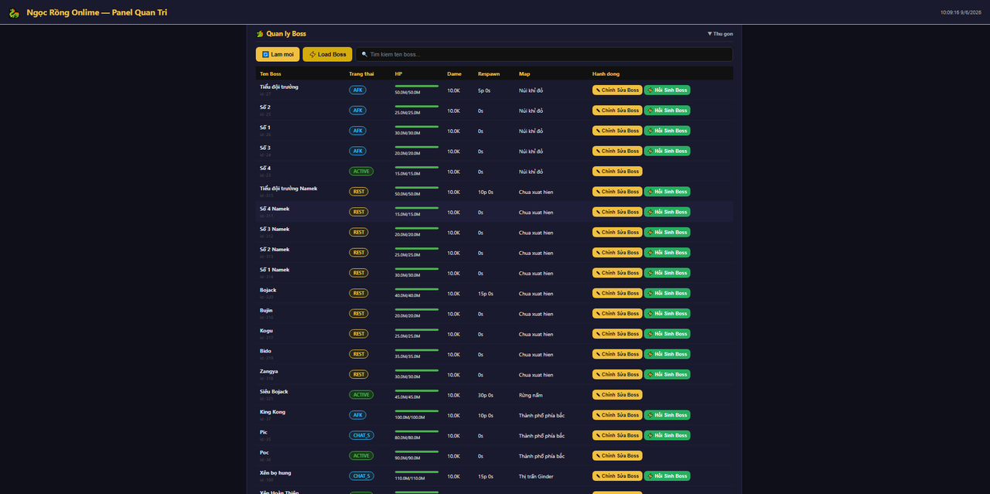Click the revive lightning icon for Số 2

650,111
